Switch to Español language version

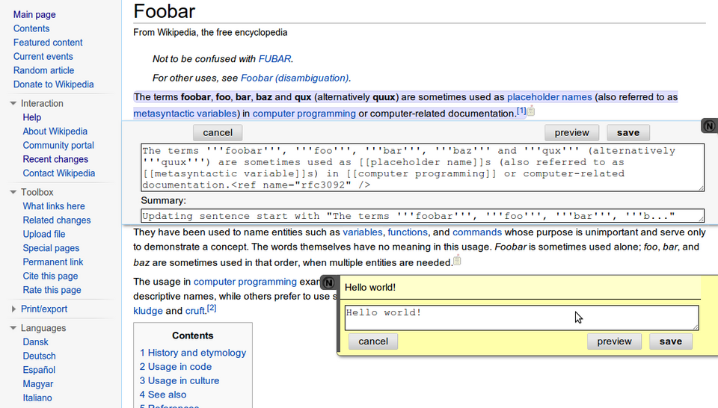(39, 370)
